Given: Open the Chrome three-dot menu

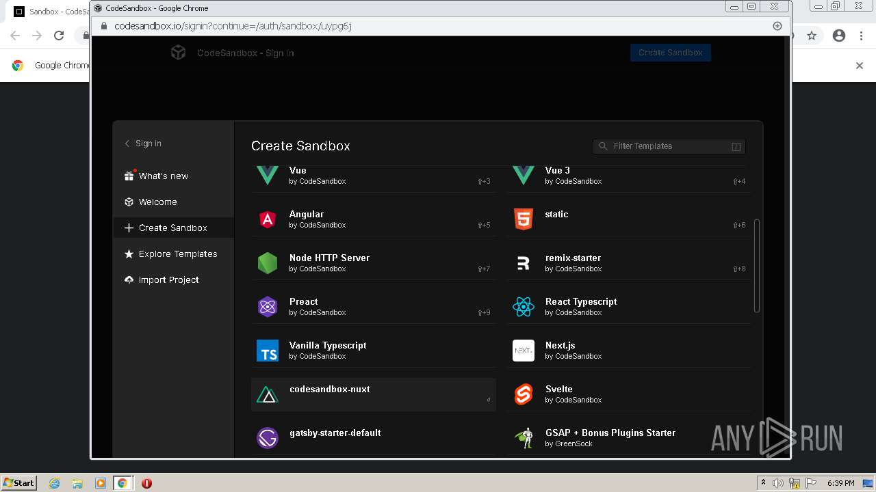Looking at the screenshot, I should point(862,36).
